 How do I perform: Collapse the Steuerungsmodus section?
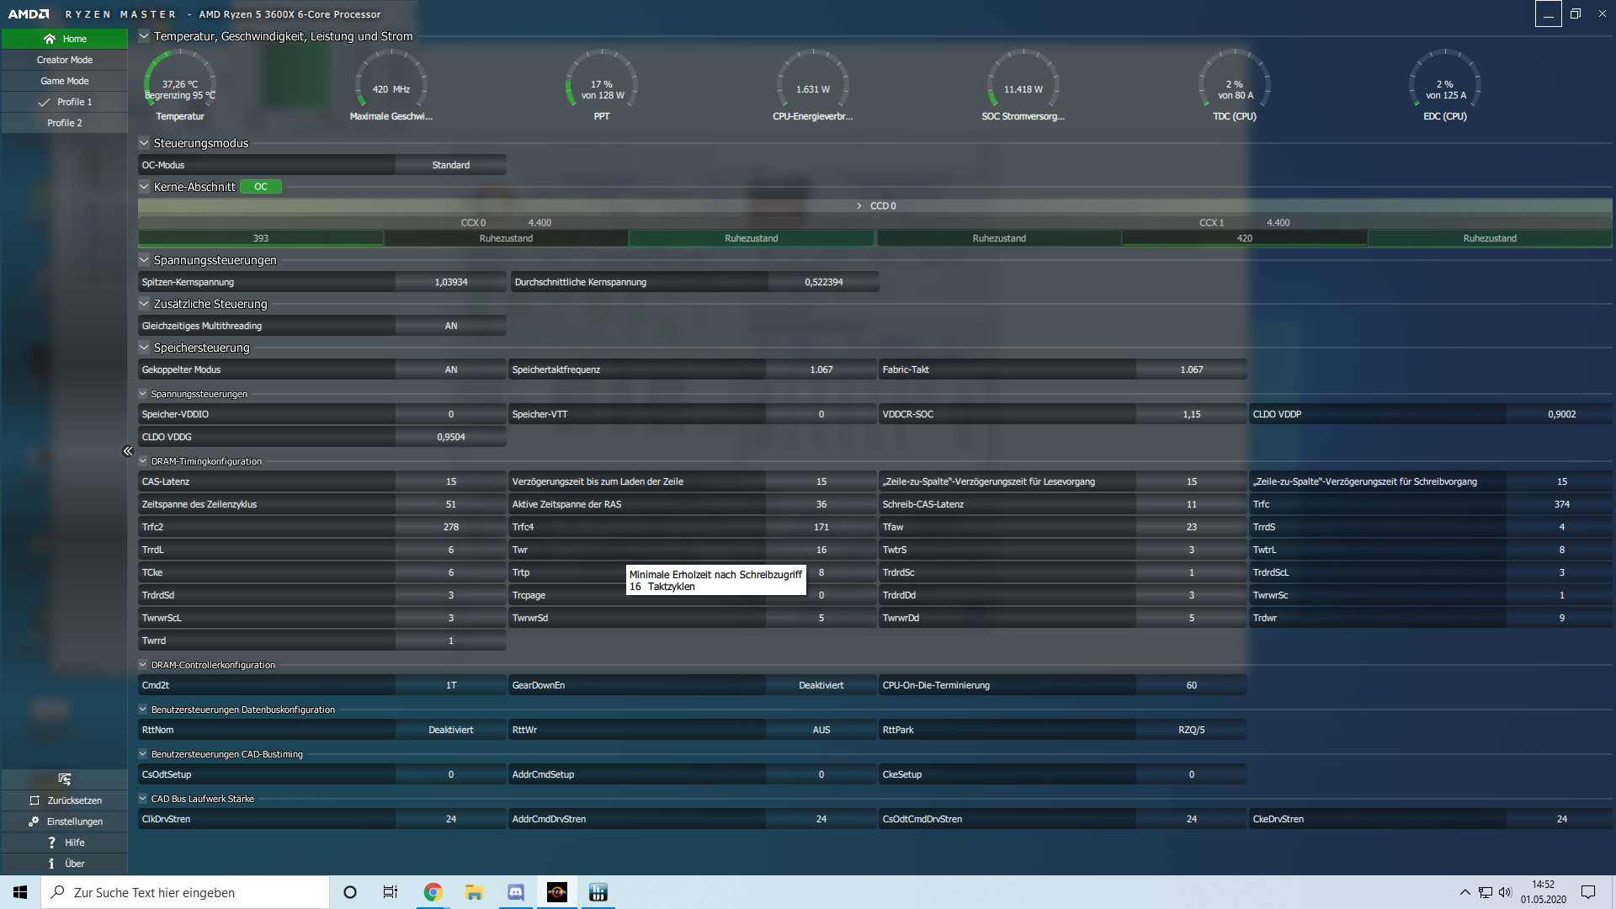pyautogui.click(x=144, y=143)
